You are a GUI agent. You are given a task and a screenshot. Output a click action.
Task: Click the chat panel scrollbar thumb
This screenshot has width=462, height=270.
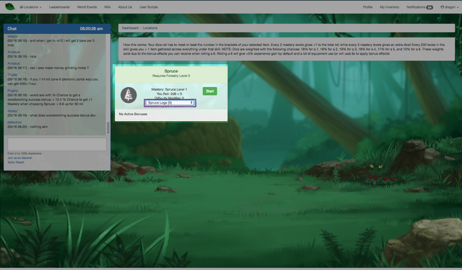click(x=108, y=128)
